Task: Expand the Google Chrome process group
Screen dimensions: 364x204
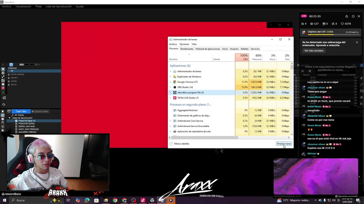Action: [x=170, y=82]
